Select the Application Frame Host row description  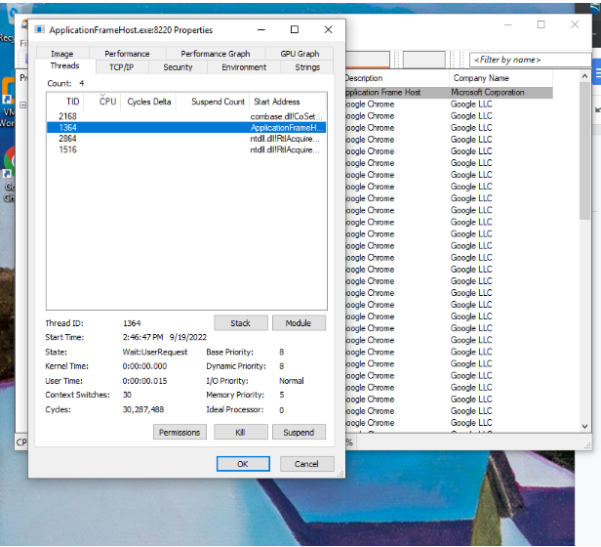tap(383, 92)
